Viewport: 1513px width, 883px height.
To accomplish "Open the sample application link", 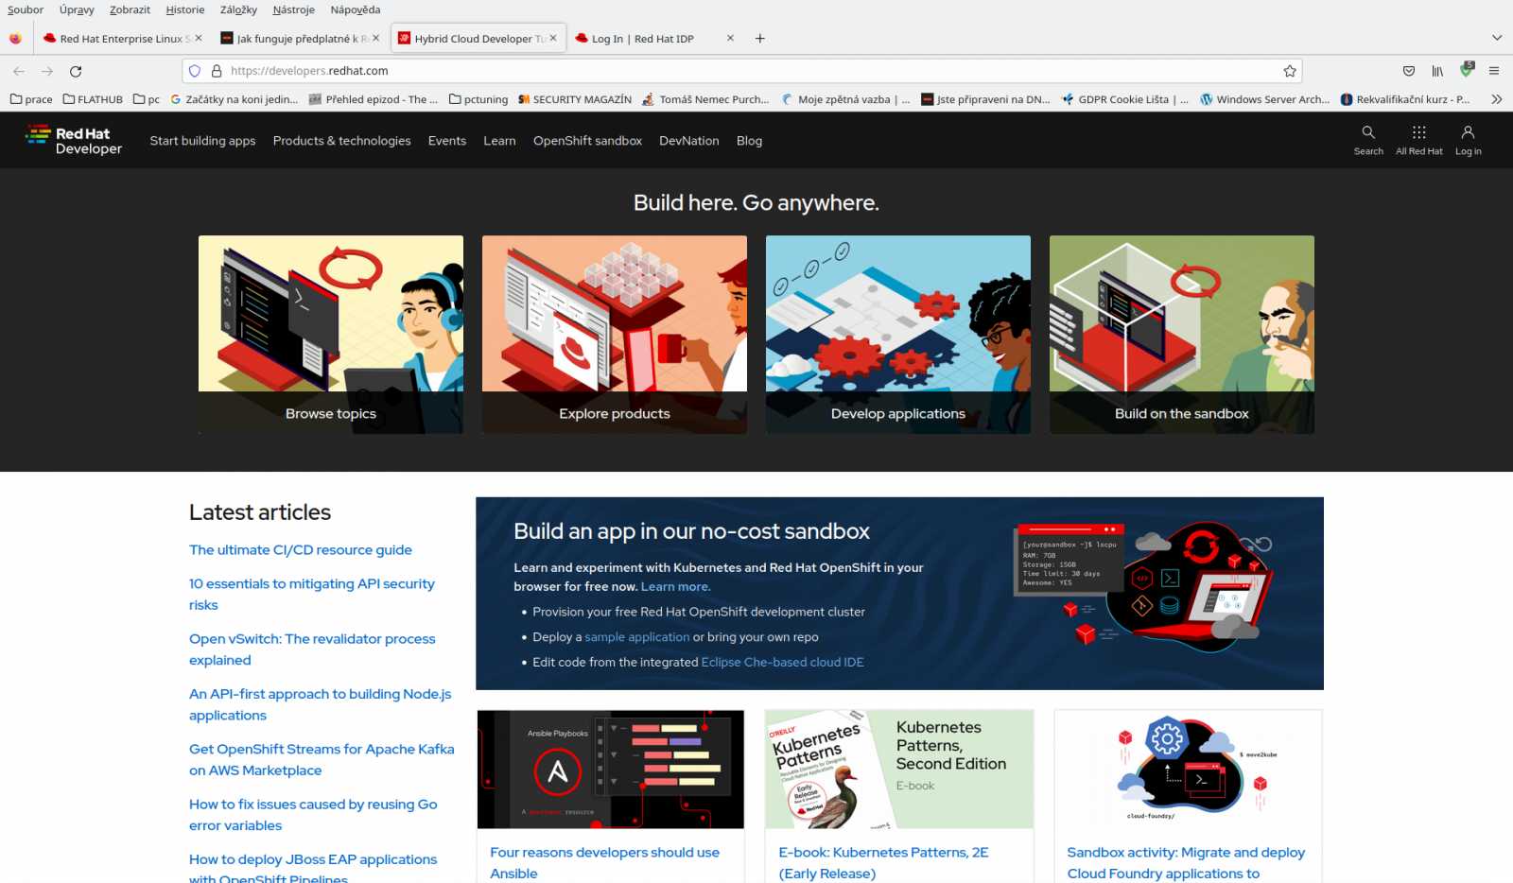I will click(x=636, y=637).
